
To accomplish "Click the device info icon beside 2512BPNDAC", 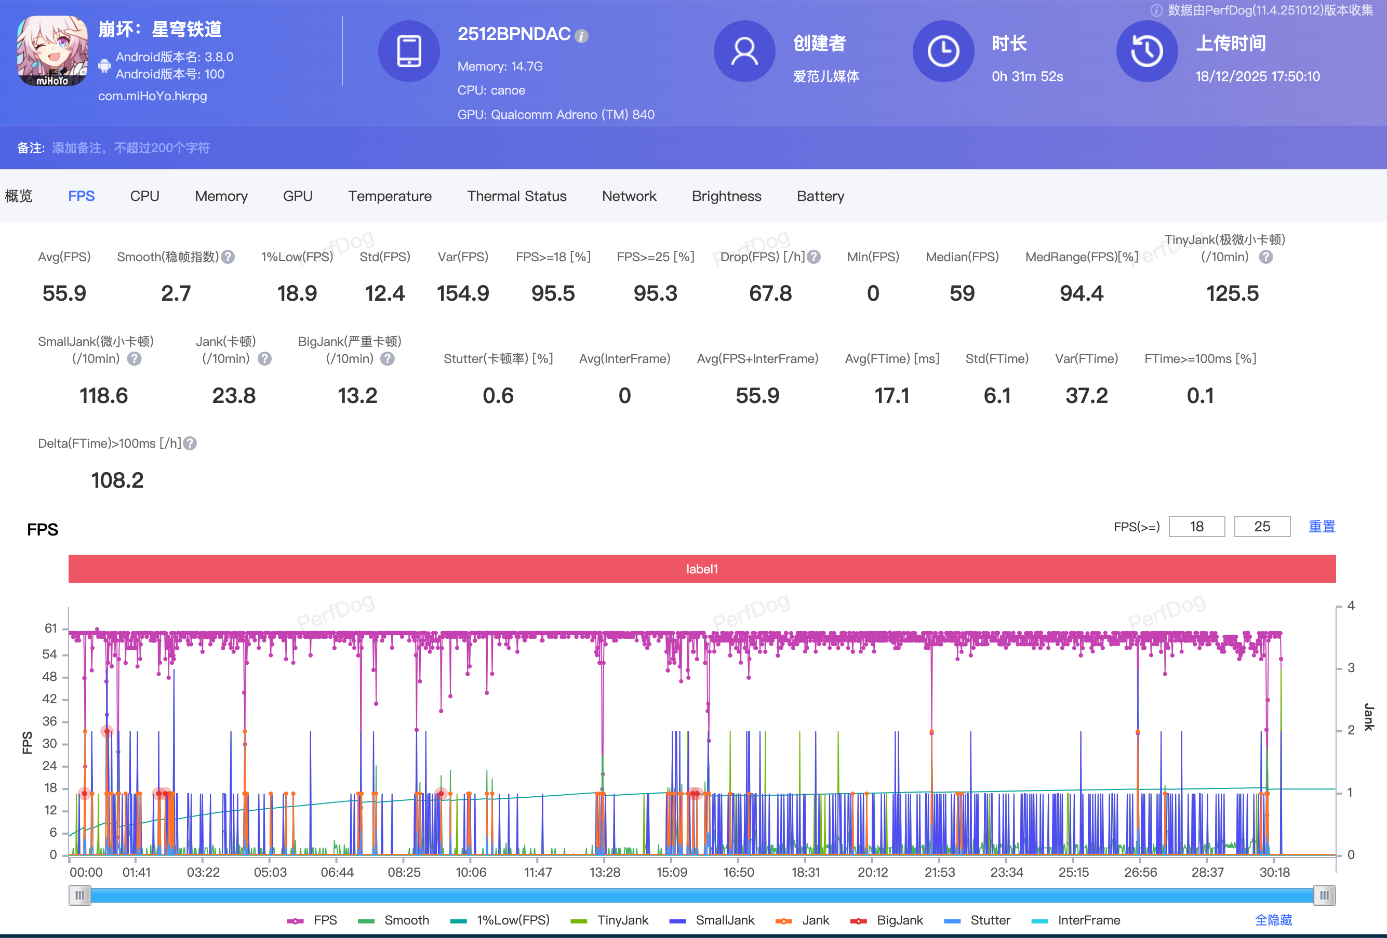I will 581,36.
